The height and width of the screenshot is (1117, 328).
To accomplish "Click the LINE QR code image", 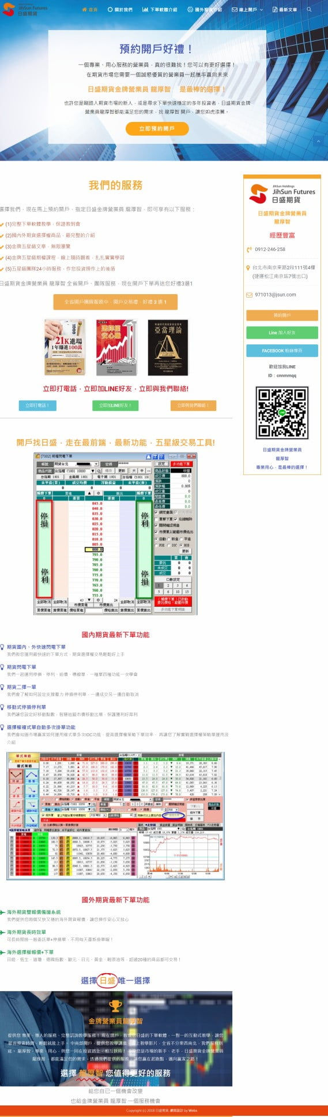I will 282,412.
